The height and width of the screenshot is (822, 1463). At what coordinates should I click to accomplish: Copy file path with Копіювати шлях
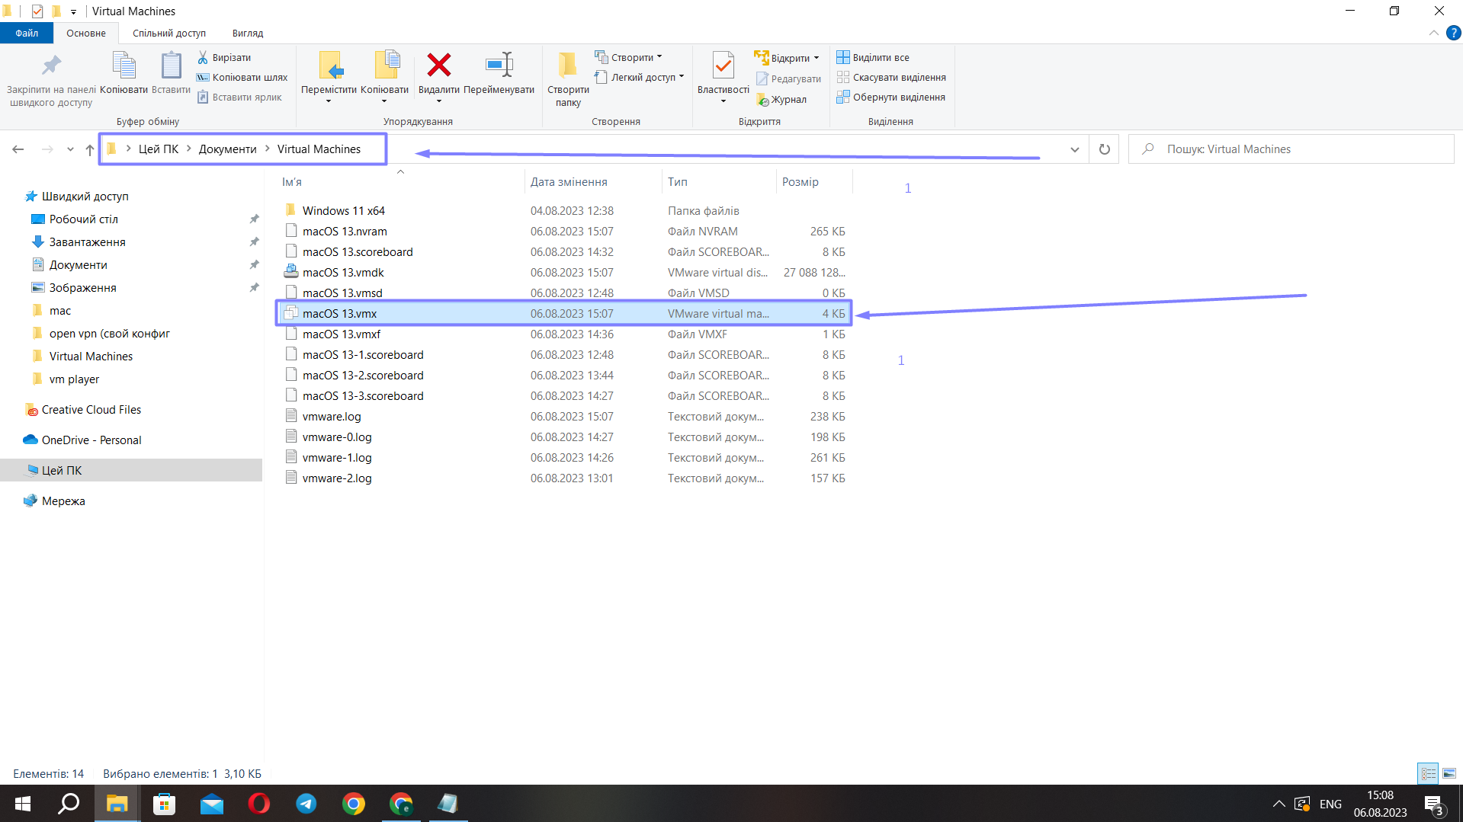(x=242, y=77)
